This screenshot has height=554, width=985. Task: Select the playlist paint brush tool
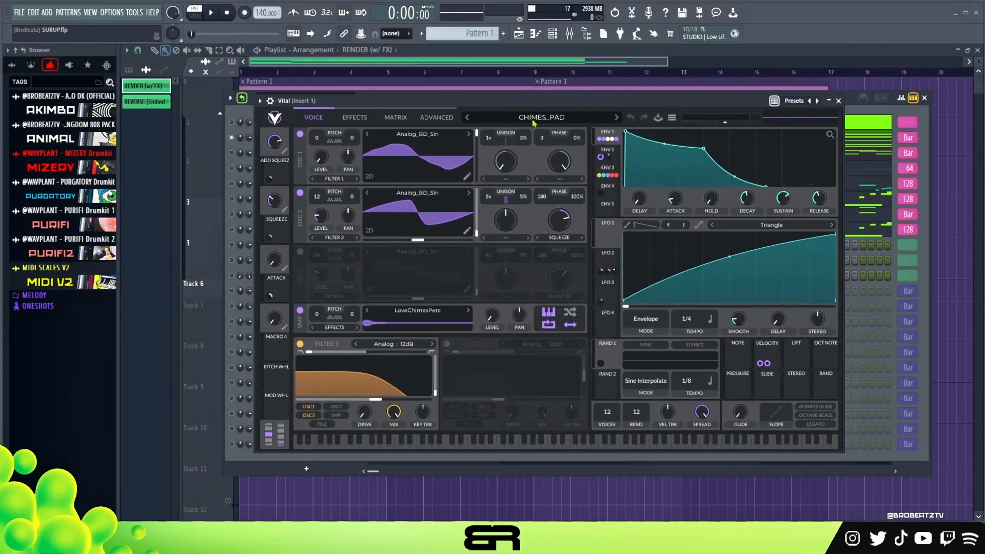pyautogui.click(x=165, y=50)
